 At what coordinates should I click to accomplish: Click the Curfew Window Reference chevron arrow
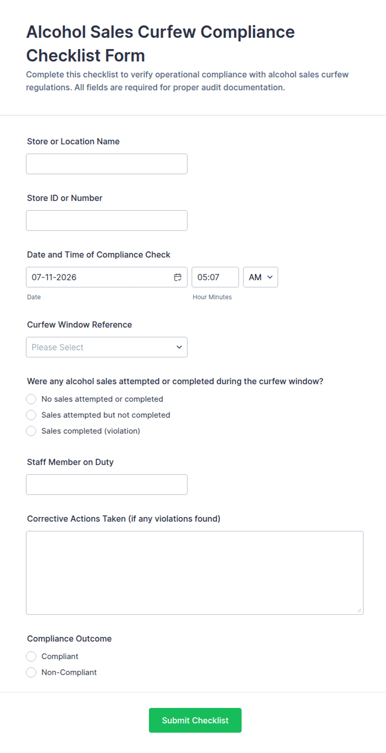coord(179,347)
